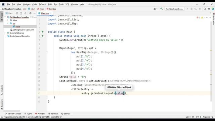215x121 pixels.
Task: Click fold toggle at HashMap initializer line
Action: click(x=47, y=52)
